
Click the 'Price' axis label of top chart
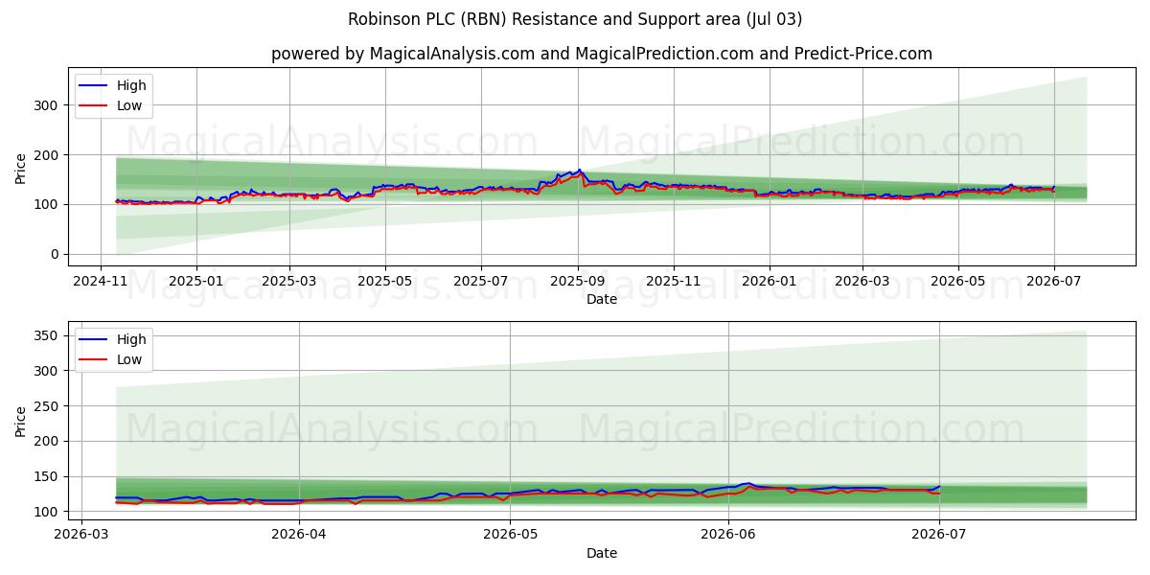(x=21, y=167)
